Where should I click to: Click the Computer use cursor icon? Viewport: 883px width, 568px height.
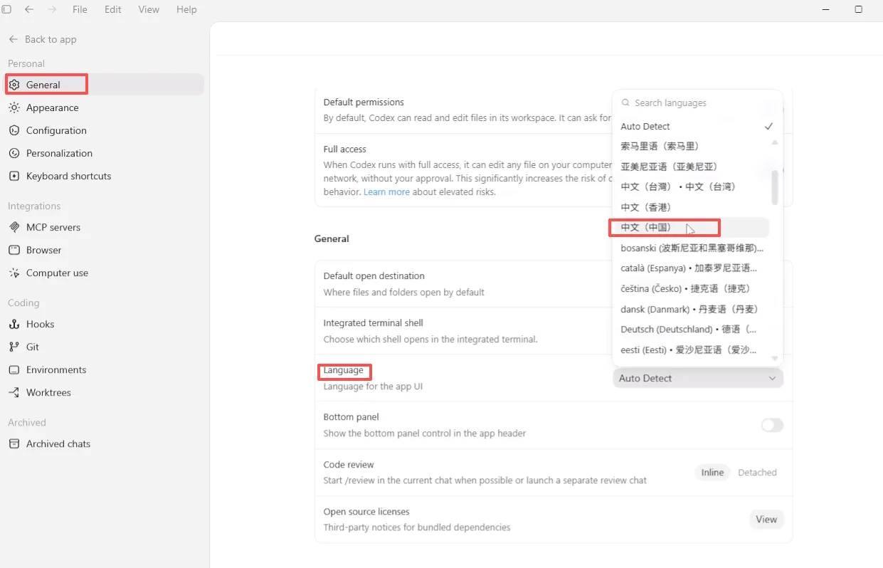14,273
